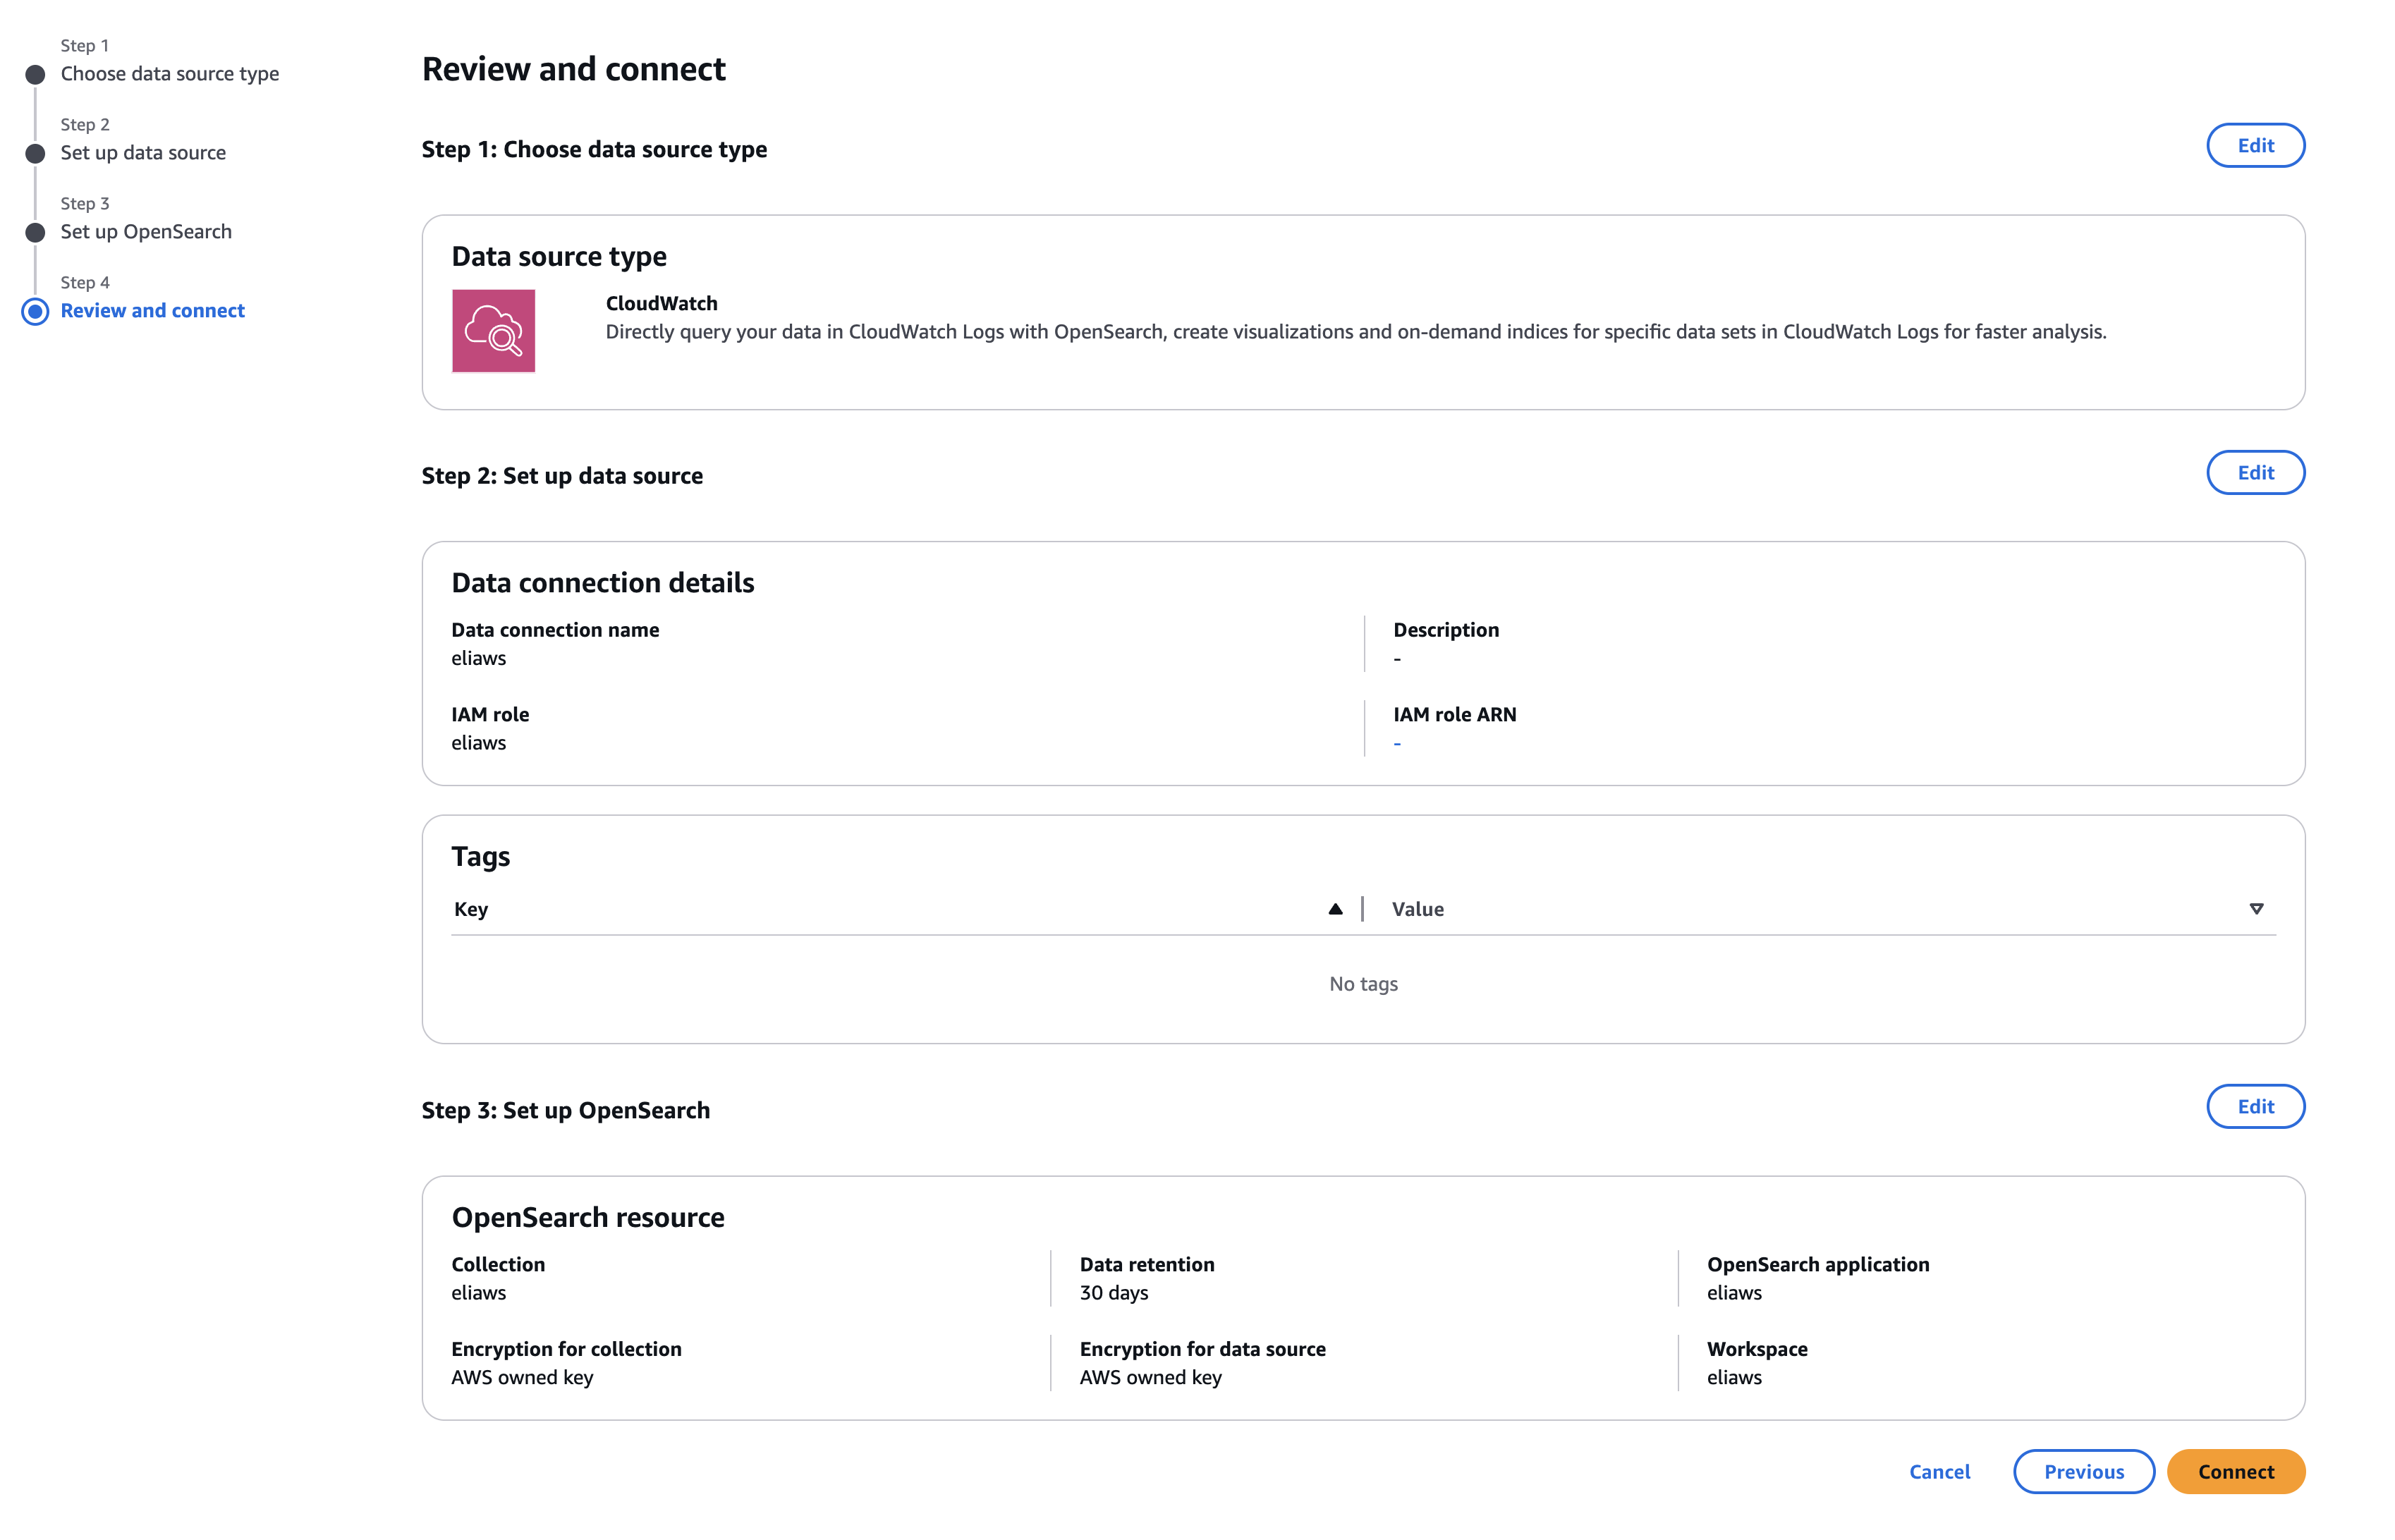The image size is (2395, 1540).
Task: Click the CloudWatch data source icon
Action: 493,331
